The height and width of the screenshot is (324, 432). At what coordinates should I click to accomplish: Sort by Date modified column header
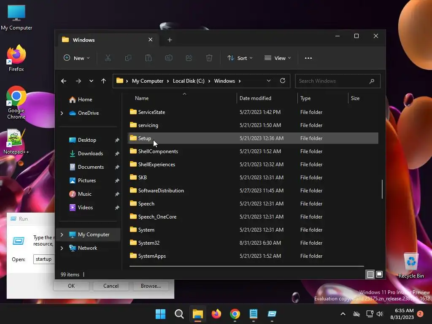[x=267, y=98]
